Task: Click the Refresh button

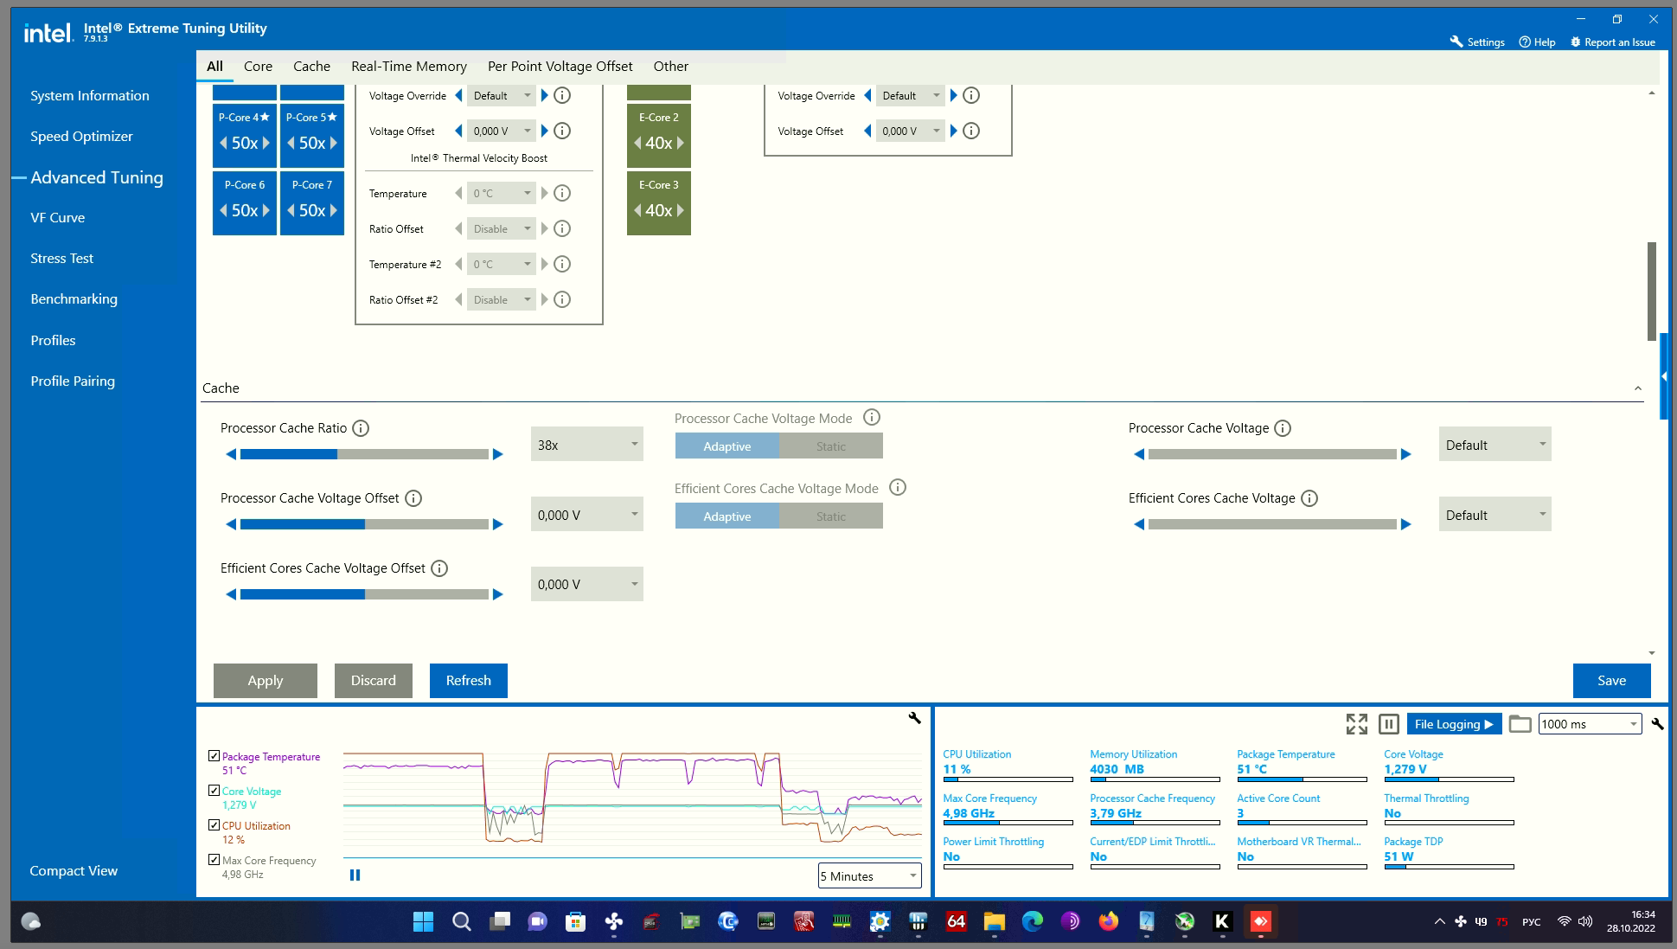Action: 468,680
